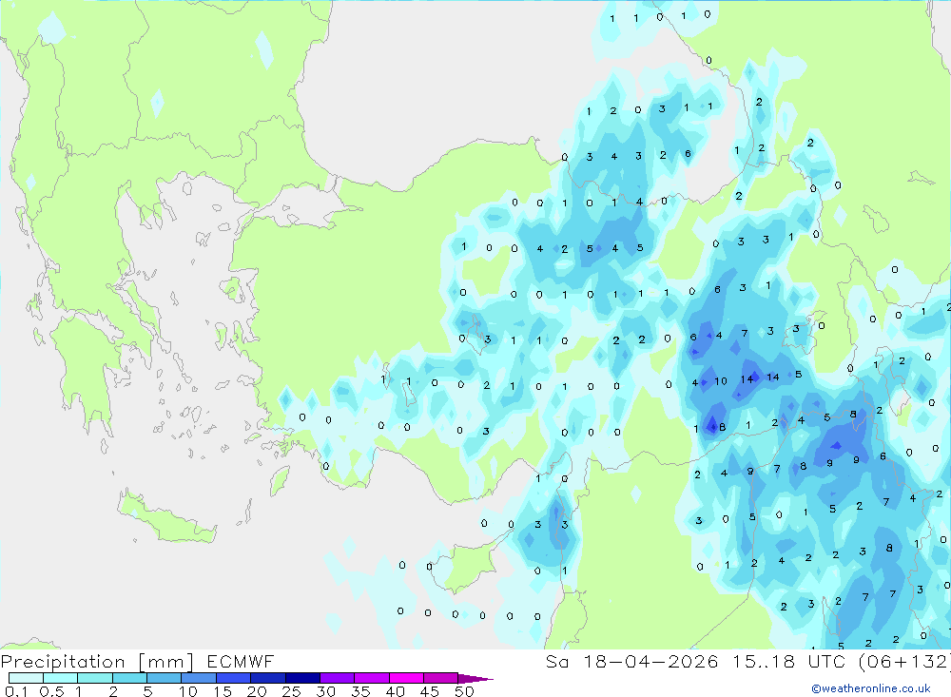Click the '0.1' legend scale label
This screenshot has height=697, width=951.
click(x=16, y=691)
